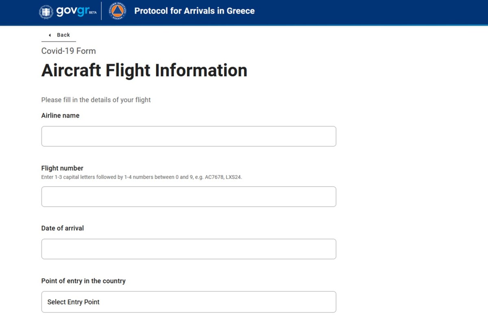Click the "Please fill in the details" text
Screen dimensions: 488x325
96,100
